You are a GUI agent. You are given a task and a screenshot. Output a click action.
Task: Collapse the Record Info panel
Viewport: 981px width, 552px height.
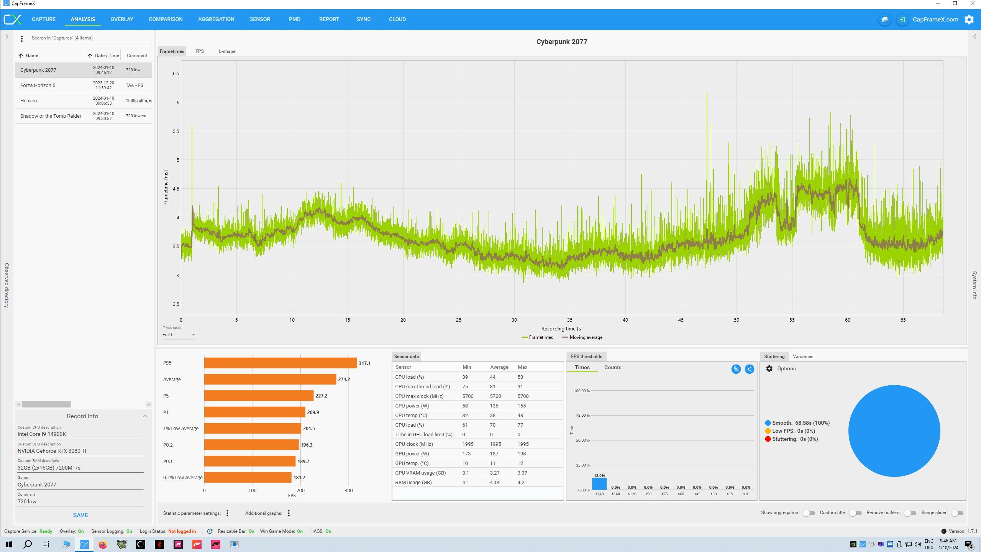click(x=145, y=416)
